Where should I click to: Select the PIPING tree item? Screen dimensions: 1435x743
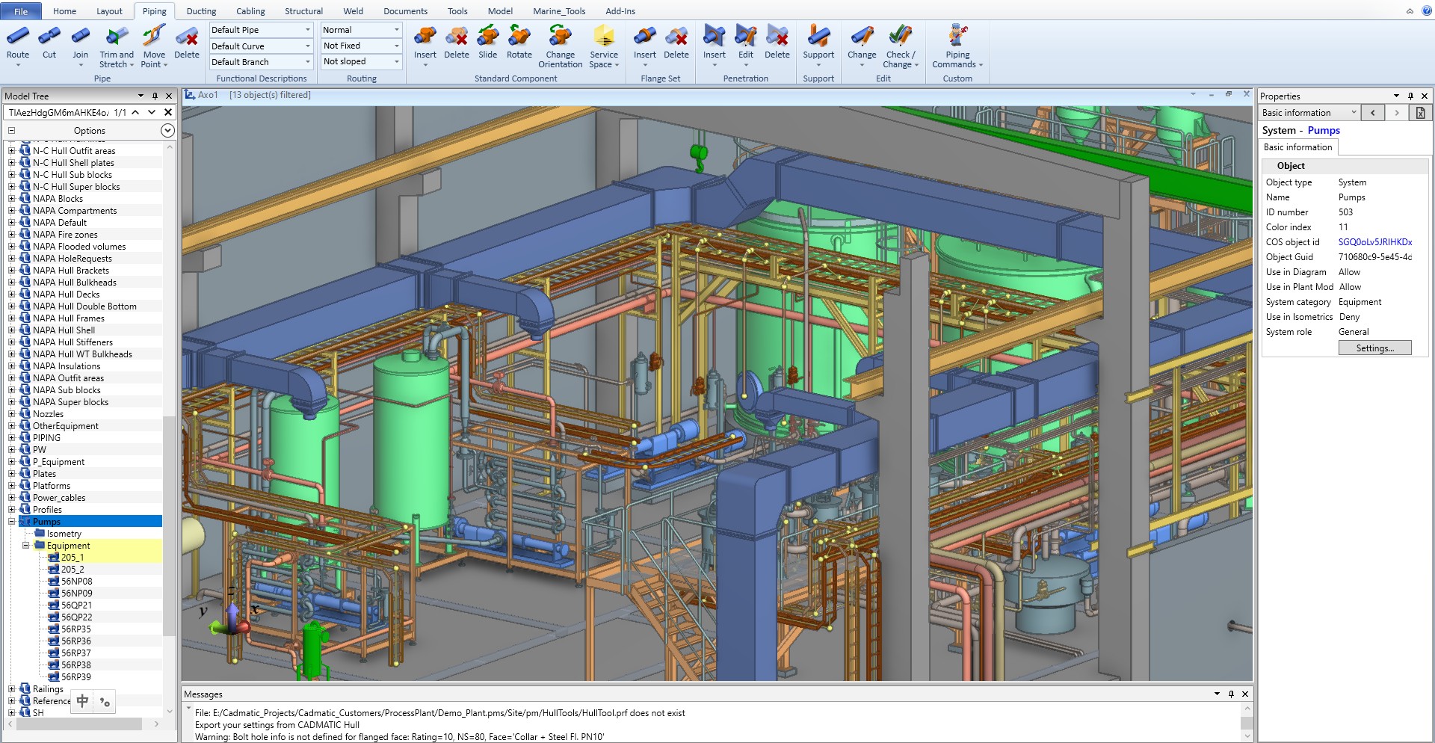tap(46, 438)
